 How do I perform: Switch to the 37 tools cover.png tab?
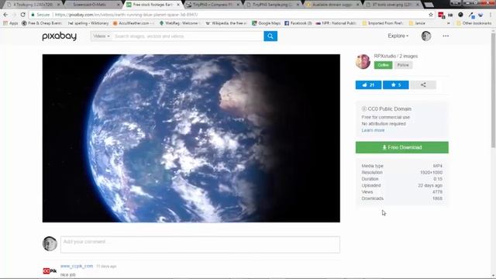click(391, 5)
